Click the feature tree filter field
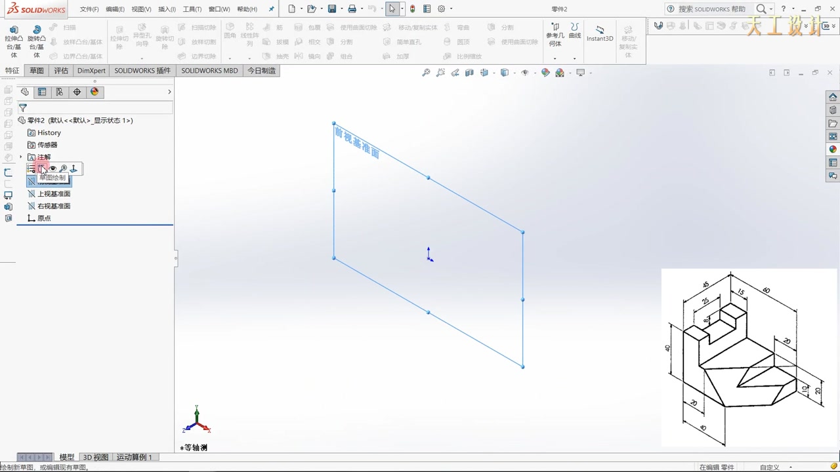This screenshot has height=472, width=840. (x=95, y=108)
